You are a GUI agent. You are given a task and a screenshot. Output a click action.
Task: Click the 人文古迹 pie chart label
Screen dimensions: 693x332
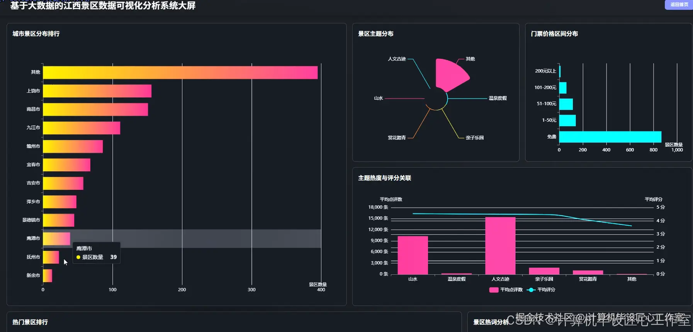click(x=397, y=59)
